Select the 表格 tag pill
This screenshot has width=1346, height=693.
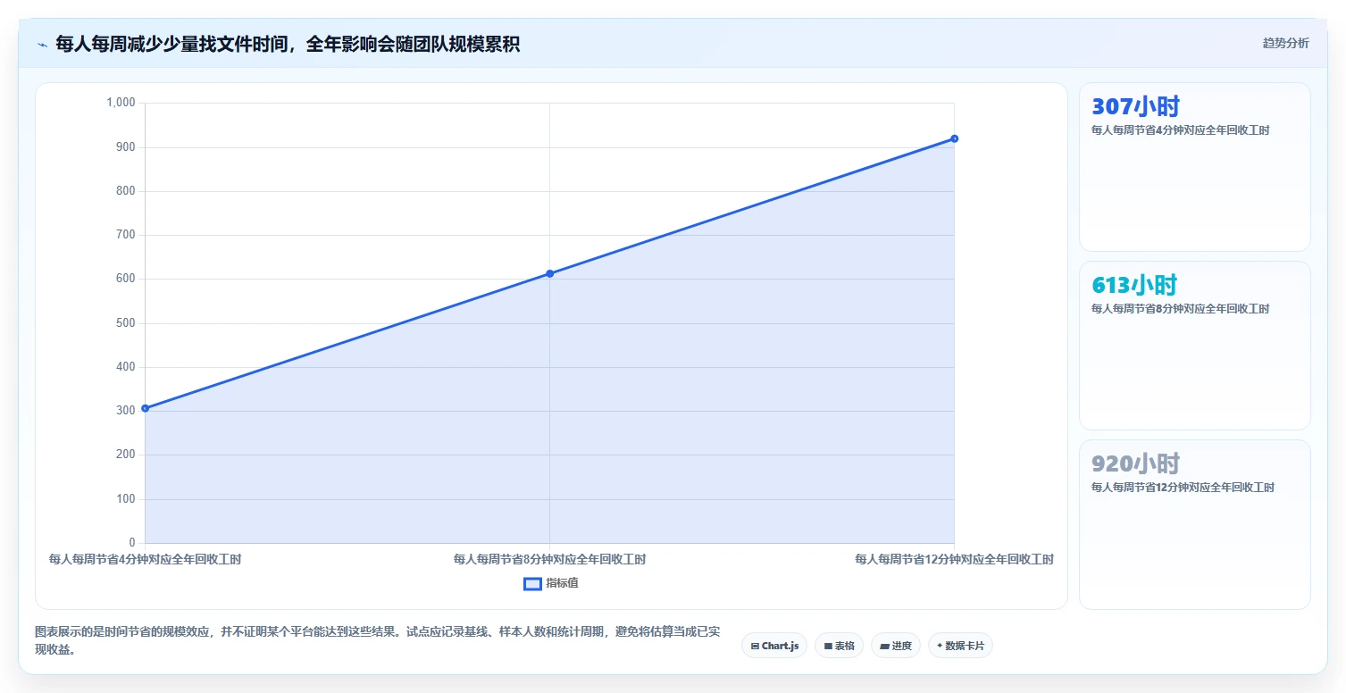(839, 646)
